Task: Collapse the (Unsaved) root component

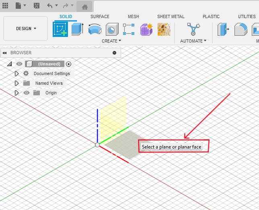Action: (10, 64)
